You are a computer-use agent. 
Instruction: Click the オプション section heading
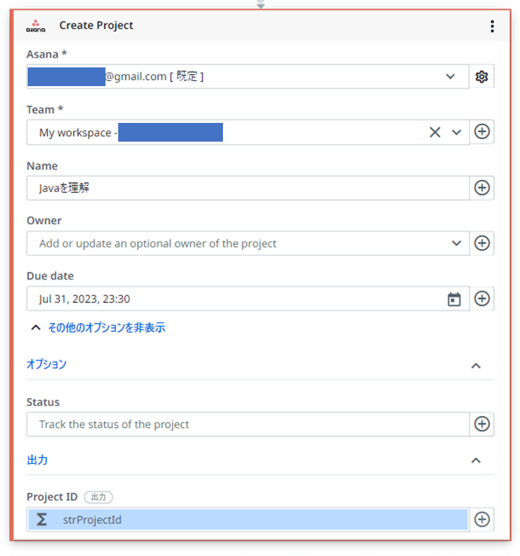click(46, 364)
